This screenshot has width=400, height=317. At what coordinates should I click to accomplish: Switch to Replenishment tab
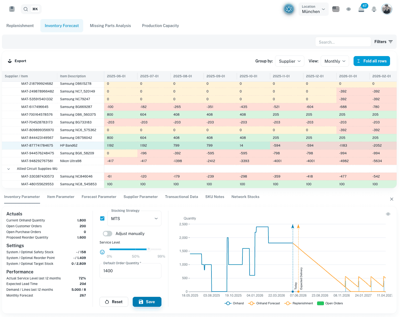tap(20, 26)
